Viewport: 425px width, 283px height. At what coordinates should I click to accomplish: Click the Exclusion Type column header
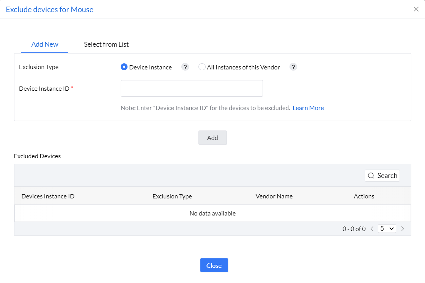(x=172, y=196)
